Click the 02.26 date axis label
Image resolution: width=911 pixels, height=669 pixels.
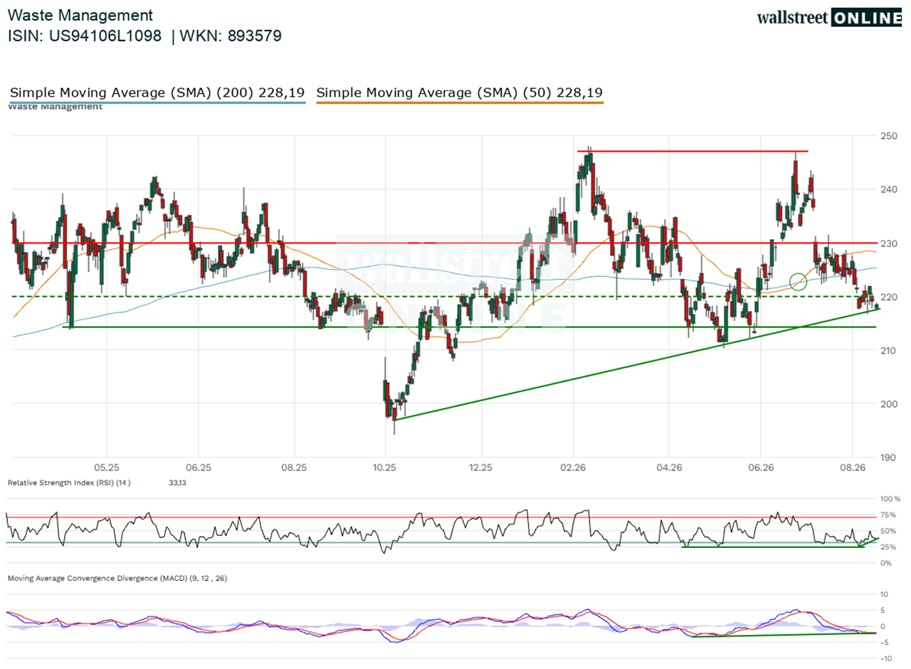574,466
